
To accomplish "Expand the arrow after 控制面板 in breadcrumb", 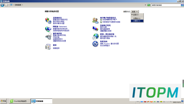I will (x=22, y=5).
